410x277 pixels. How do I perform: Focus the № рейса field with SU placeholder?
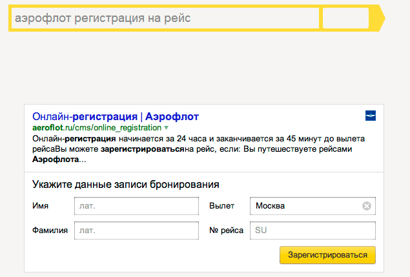click(313, 231)
